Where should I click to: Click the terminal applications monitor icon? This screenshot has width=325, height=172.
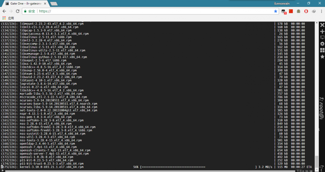pos(322,38)
